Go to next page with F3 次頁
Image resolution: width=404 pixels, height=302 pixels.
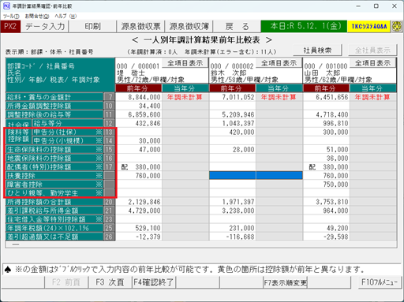(x=110, y=282)
